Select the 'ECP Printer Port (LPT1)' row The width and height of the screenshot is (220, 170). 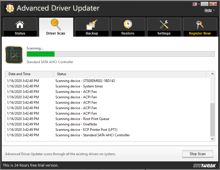point(107,130)
